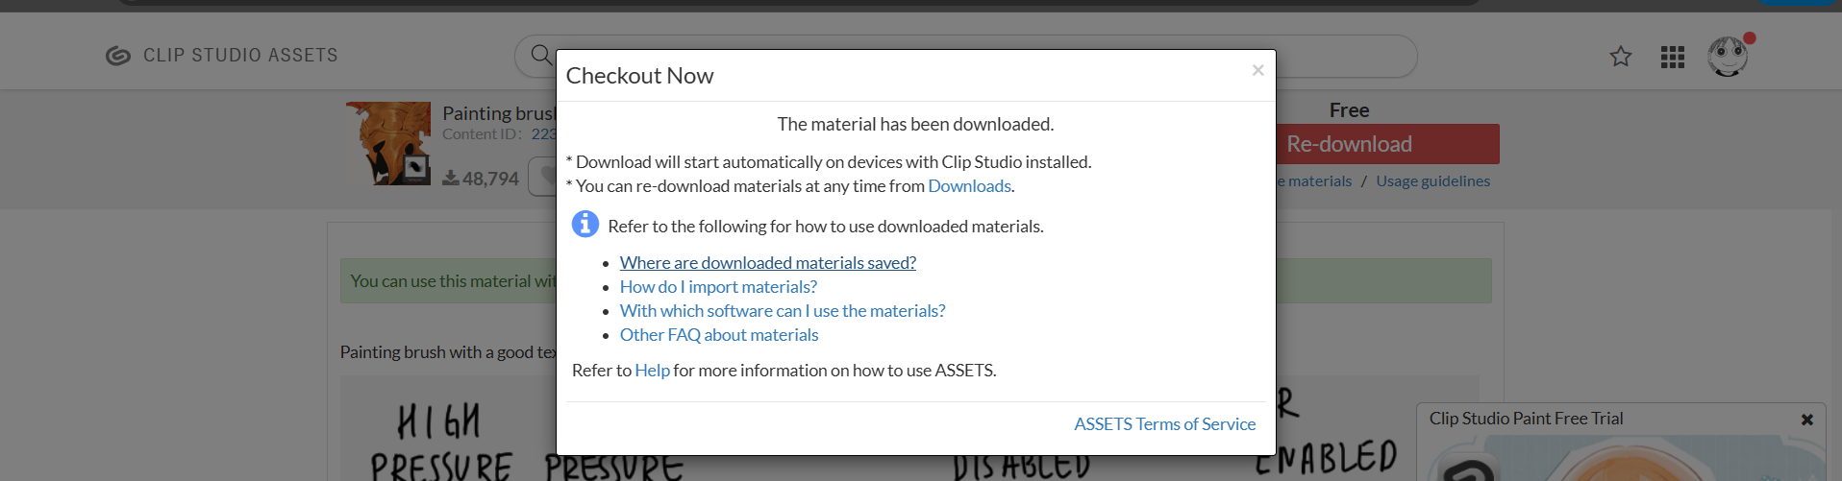Open "Where are downloaded materials saved?" link
Image resolution: width=1842 pixels, height=481 pixels.
click(x=767, y=263)
